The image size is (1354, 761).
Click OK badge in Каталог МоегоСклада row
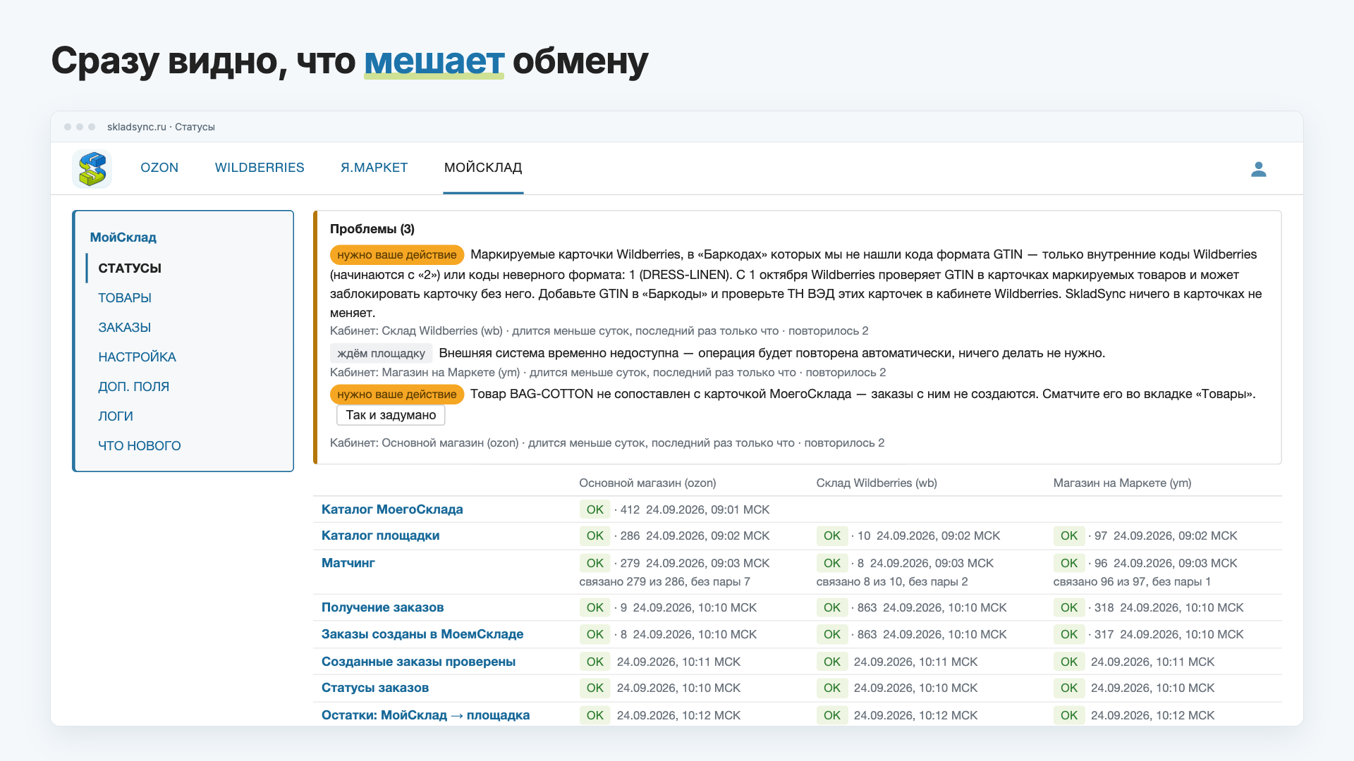[594, 509]
